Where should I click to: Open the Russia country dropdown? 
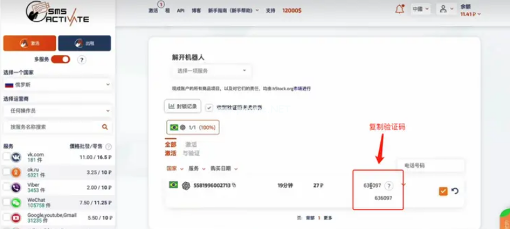pyautogui.click(x=57, y=85)
